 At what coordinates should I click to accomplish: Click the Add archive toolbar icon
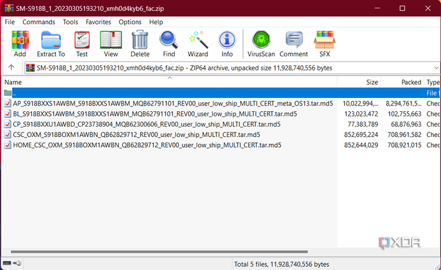click(20, 44)
